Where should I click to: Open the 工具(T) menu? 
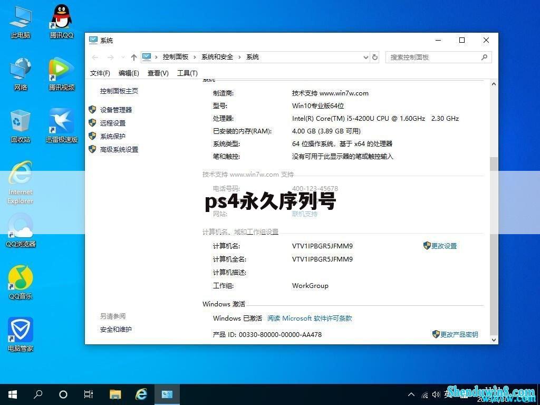[x=187, y=73]
